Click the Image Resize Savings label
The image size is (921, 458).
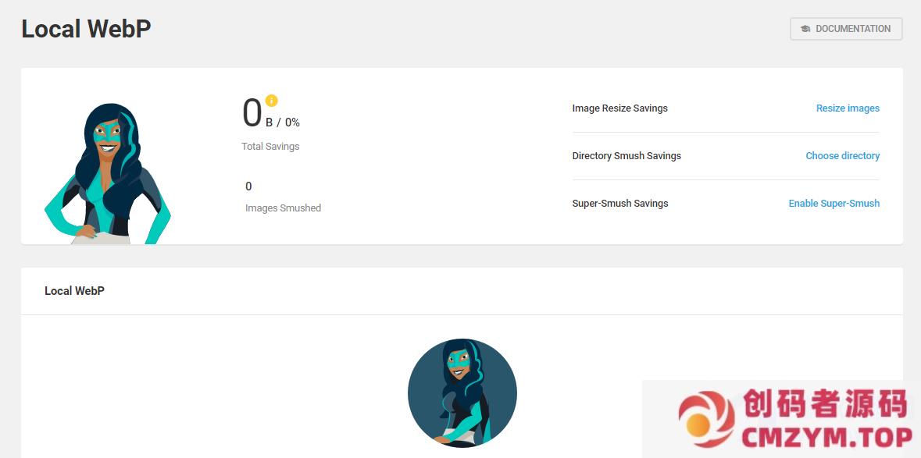click(619, 108)
